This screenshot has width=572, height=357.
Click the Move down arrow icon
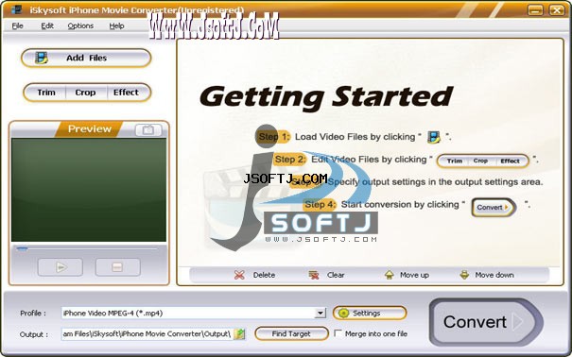(x=464, y=275)
